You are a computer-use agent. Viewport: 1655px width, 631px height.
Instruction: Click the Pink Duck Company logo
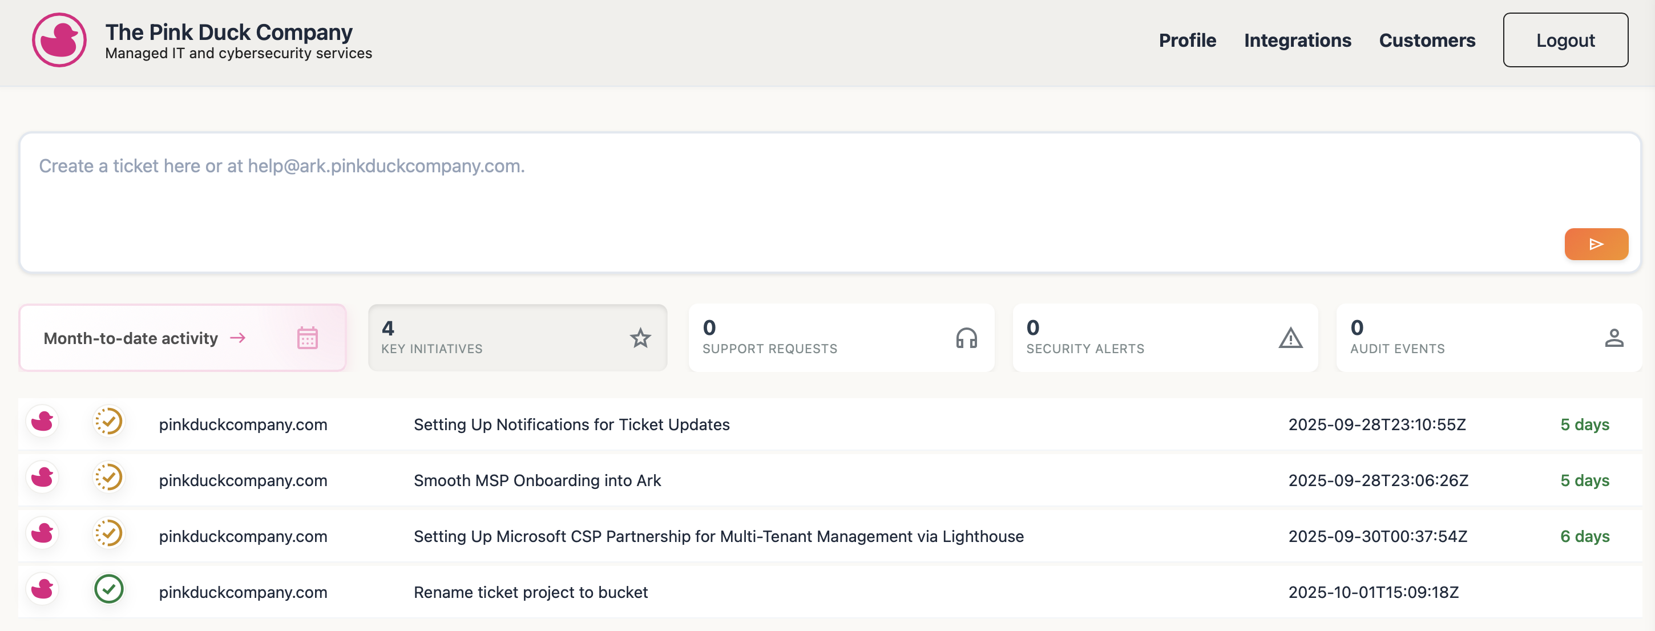click(59, 40)
